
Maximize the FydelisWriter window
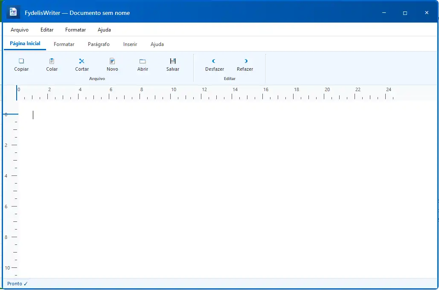point(405,13)
